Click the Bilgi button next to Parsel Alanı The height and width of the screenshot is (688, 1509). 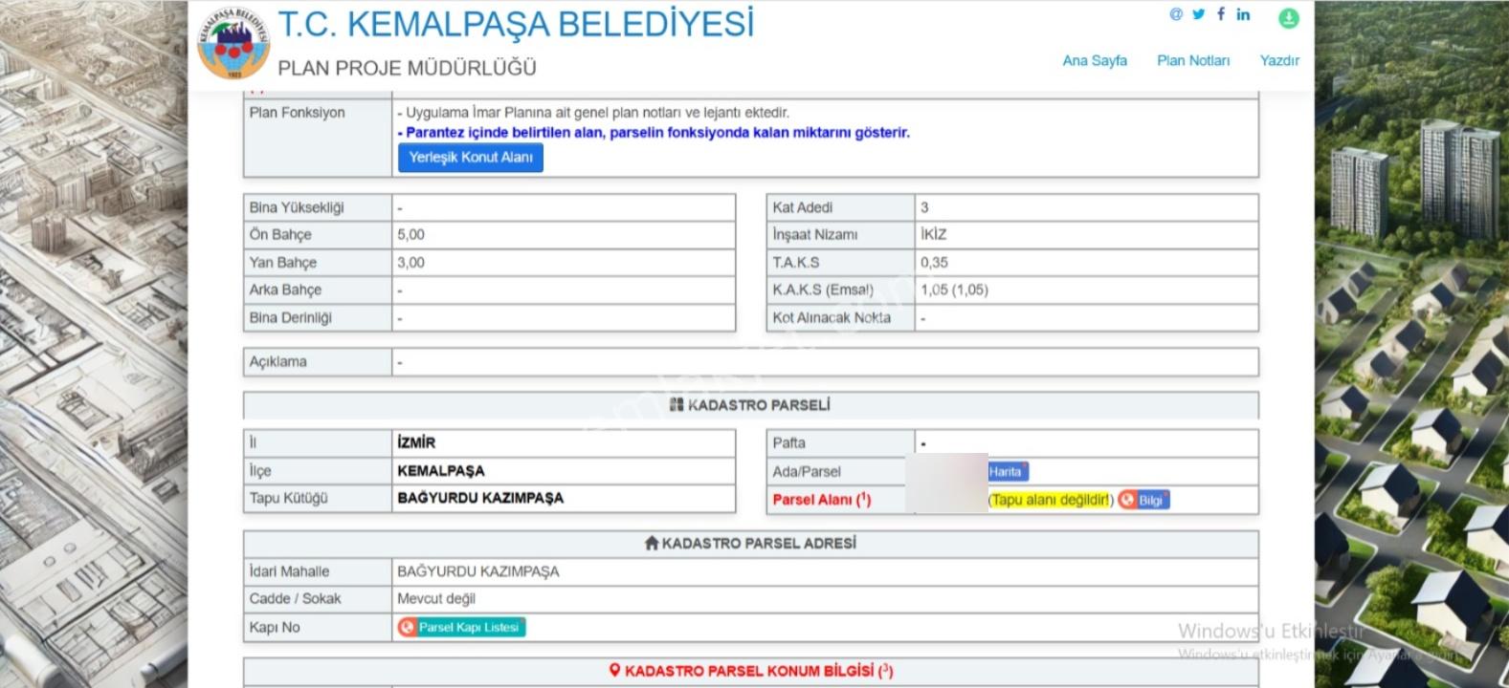(x=1144, y=500)
